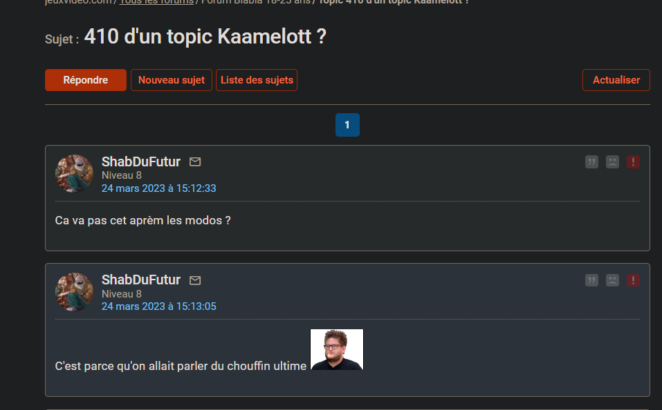
Task: Click the sad-face ignore icon on second post
Action: click(612, 280)
